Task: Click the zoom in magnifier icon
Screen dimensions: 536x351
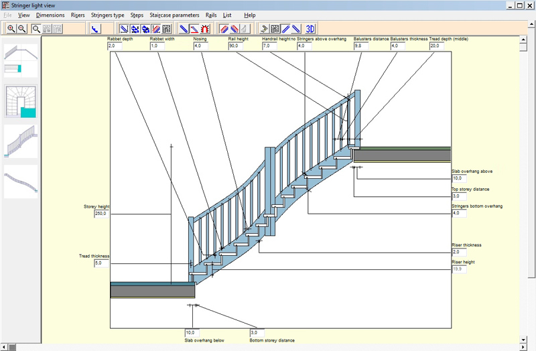Action: coord(11,28)
